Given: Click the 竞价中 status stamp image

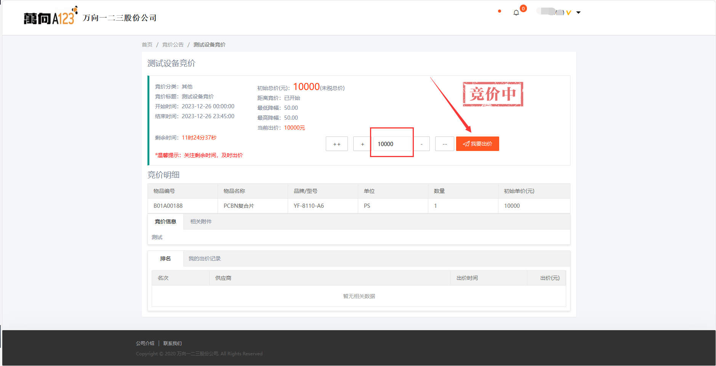Looking at the screenshot, I should pyautogui.click(x=493, y=94).
